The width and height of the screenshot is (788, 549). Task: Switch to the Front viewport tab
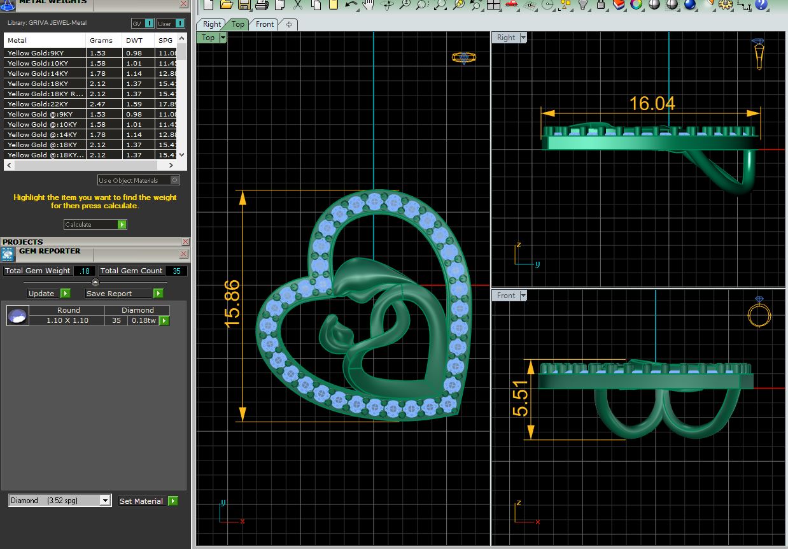point(265,24)
